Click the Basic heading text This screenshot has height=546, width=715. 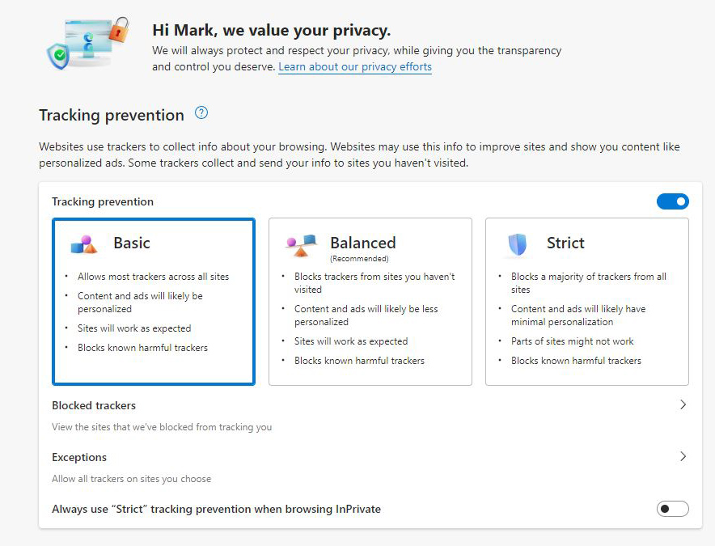(x=132, y=243)
